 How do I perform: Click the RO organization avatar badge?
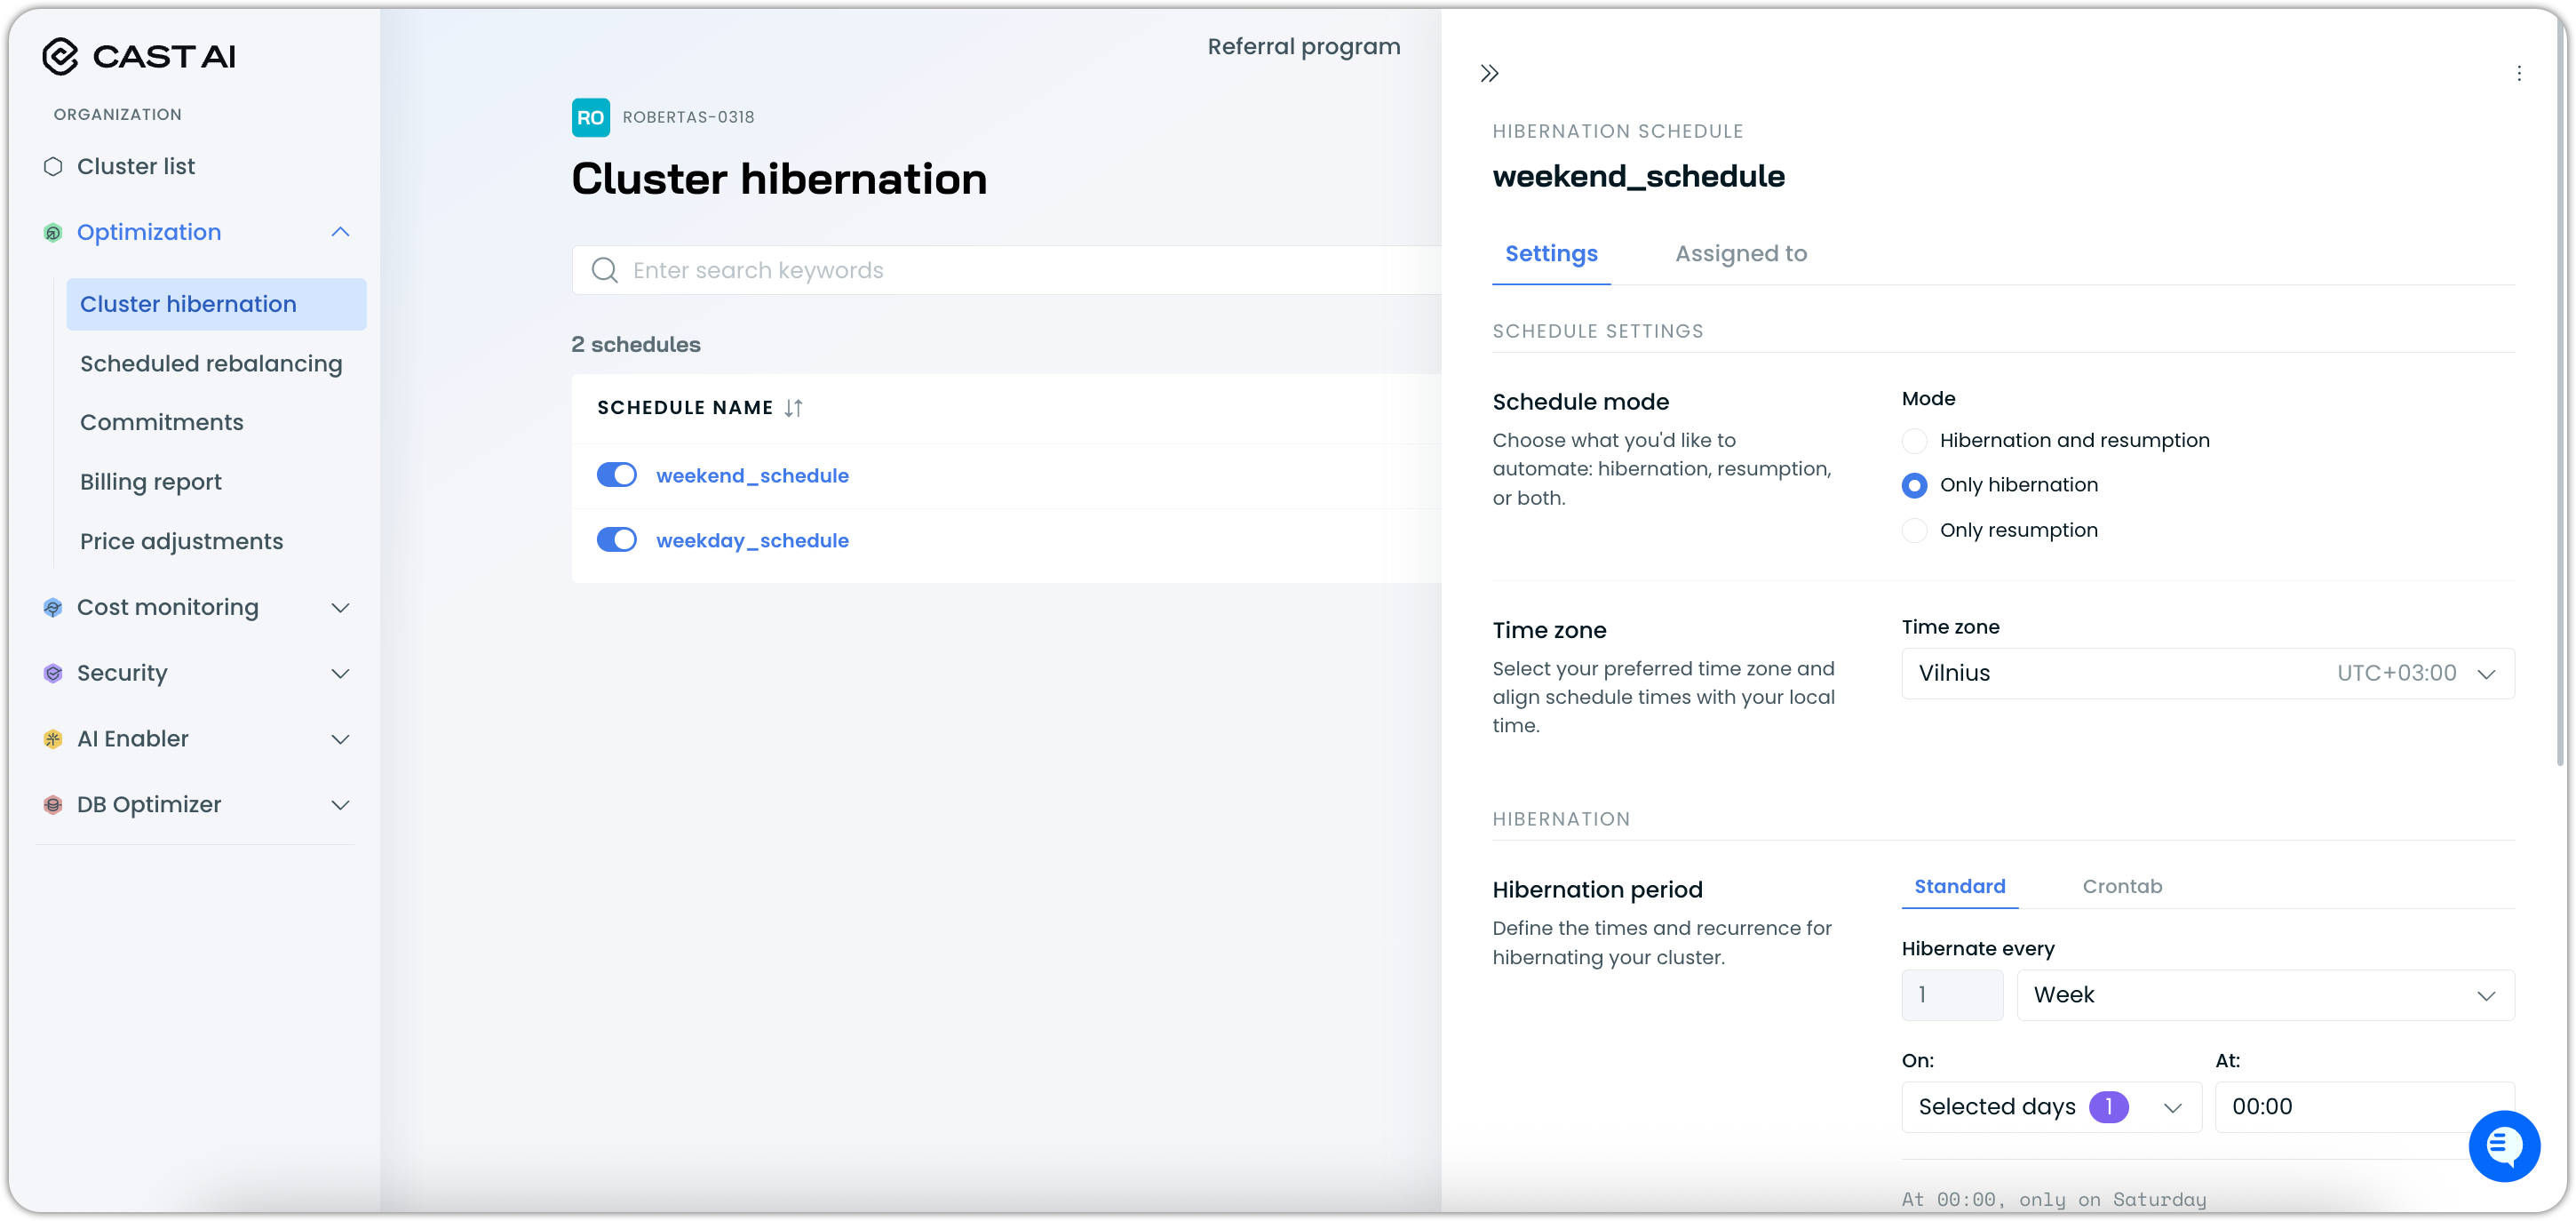[590, 117]
